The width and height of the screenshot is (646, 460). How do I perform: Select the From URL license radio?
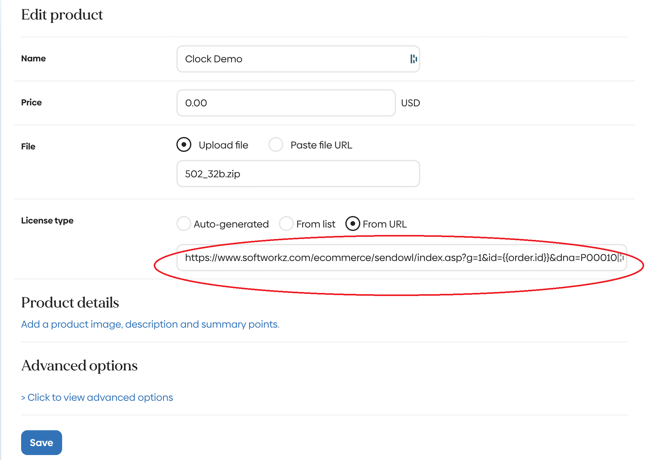coord(353,223)
